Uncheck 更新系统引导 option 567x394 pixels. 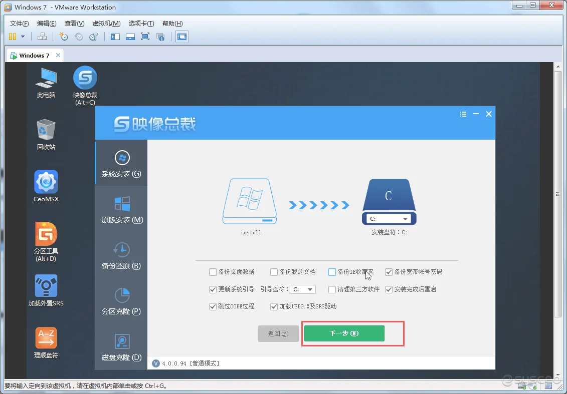point(213,289)
